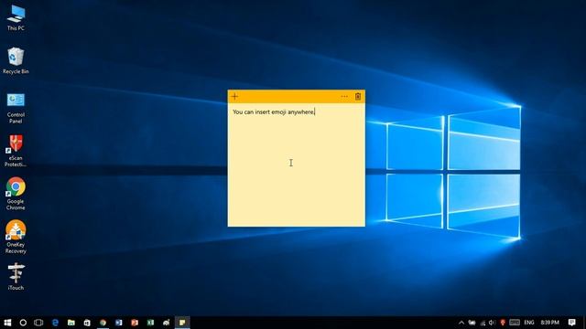Open the taskbar app left of Sticky Notes
The width and height of the screenshot is (586, 329).
point(167,323)
